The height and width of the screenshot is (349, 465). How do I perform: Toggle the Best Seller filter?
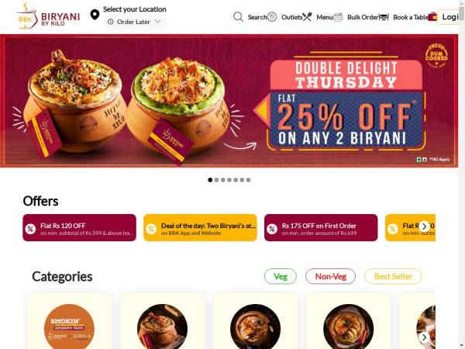click(x=393, y=276)
